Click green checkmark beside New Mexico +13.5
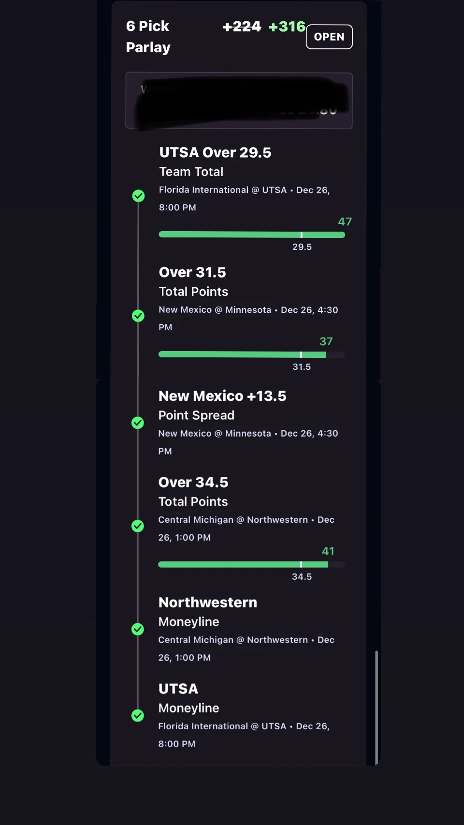The width and height of the screenshot is (464, 825). click(138, 423)
